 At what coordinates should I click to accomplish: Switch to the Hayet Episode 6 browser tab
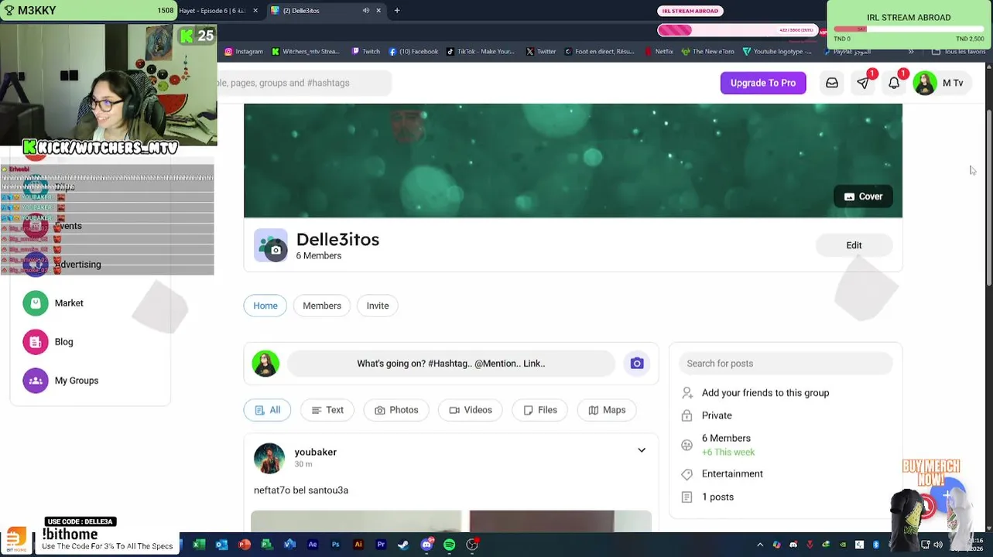(213, 11)
